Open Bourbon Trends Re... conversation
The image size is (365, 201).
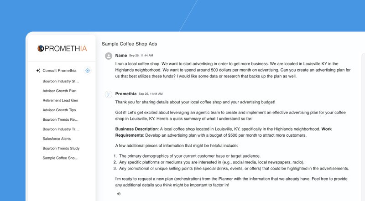(61, 119)
